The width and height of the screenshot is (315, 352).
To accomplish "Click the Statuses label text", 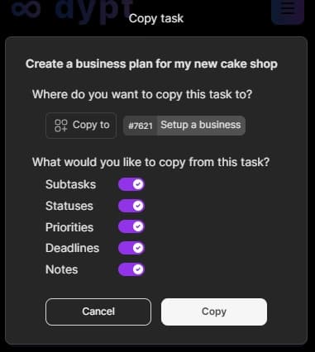I will pyautogui.click(x=69, y=206).
